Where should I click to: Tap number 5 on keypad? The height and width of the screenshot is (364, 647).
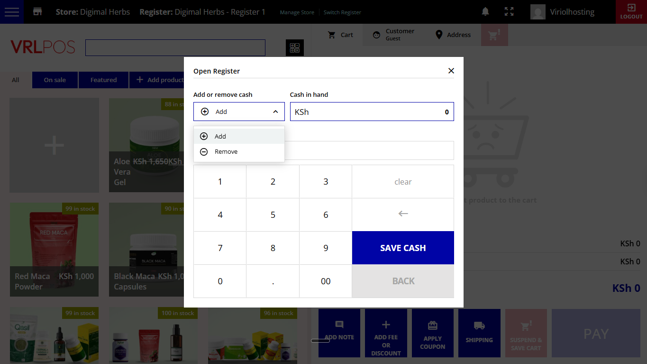tap(273, 215)
